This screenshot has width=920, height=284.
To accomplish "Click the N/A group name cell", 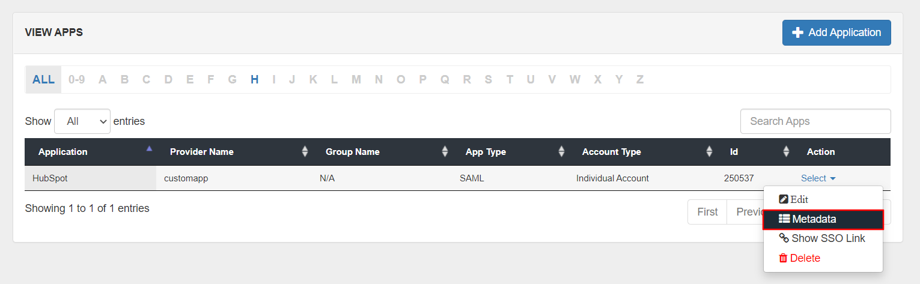I will pos(382,178).
